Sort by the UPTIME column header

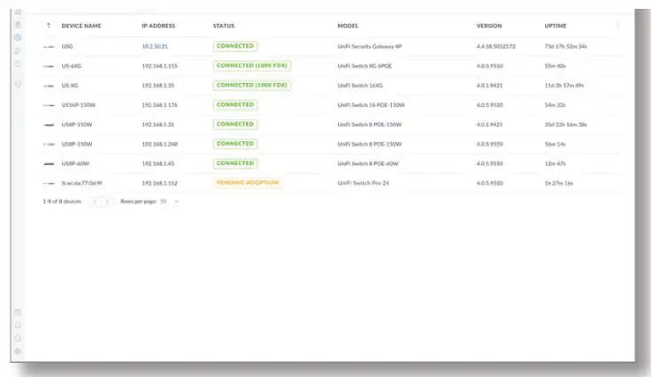point(555,26)
